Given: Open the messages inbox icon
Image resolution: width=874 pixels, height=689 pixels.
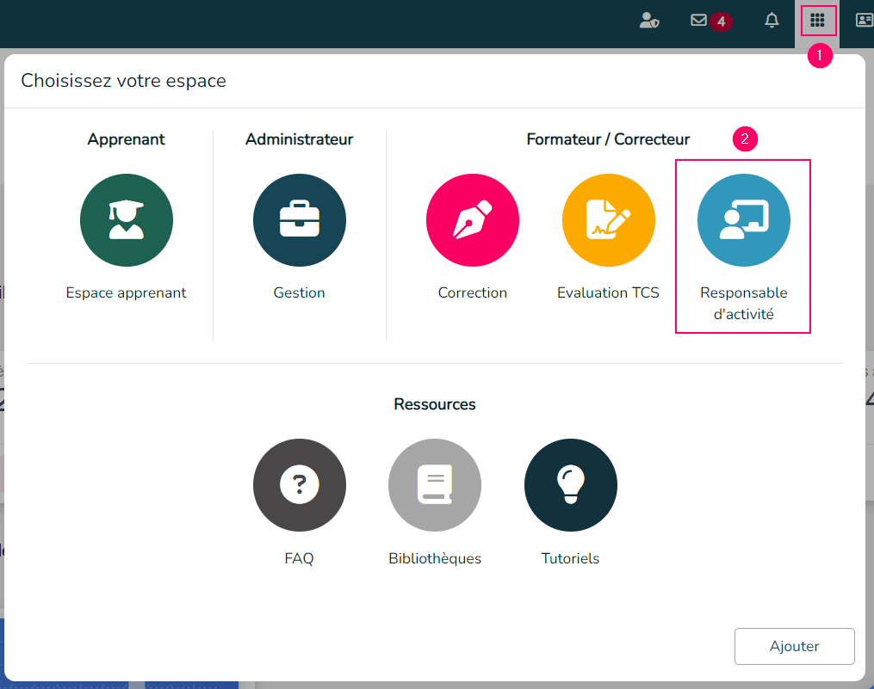Looking at the screenshot, I should [x=699, y=20].
